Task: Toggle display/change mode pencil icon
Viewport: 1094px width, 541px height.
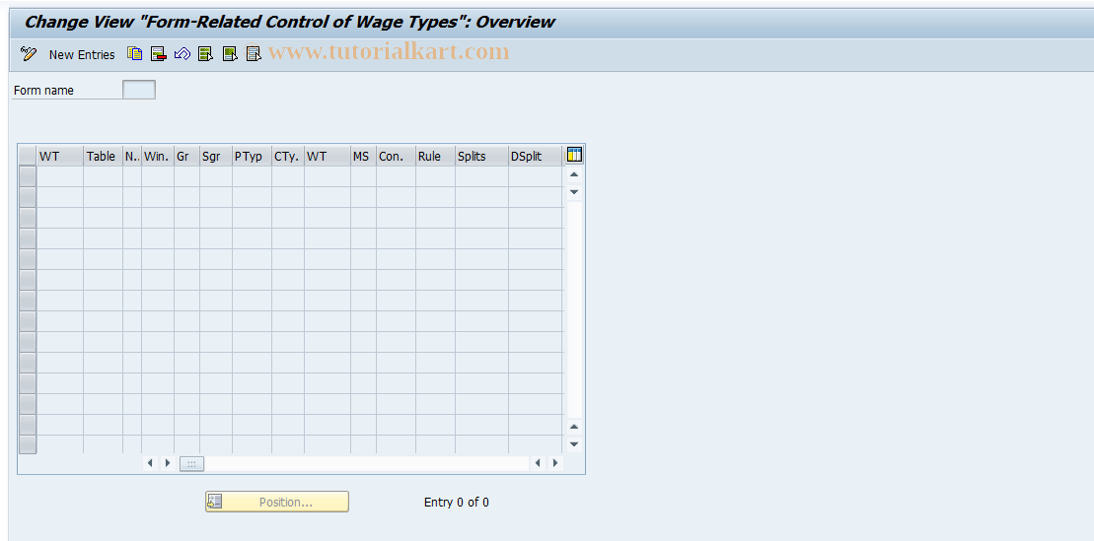Action: (29, 53)
